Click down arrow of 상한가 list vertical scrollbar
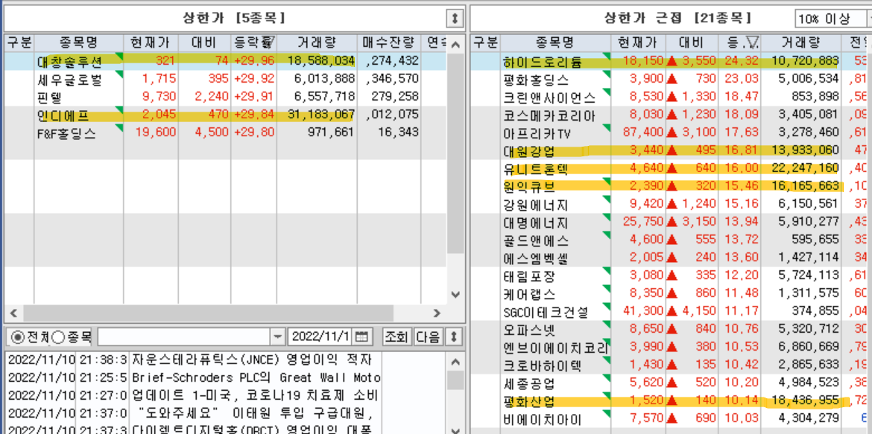The image size is (872, 434). pyautogui.click(x=455, y=295)
